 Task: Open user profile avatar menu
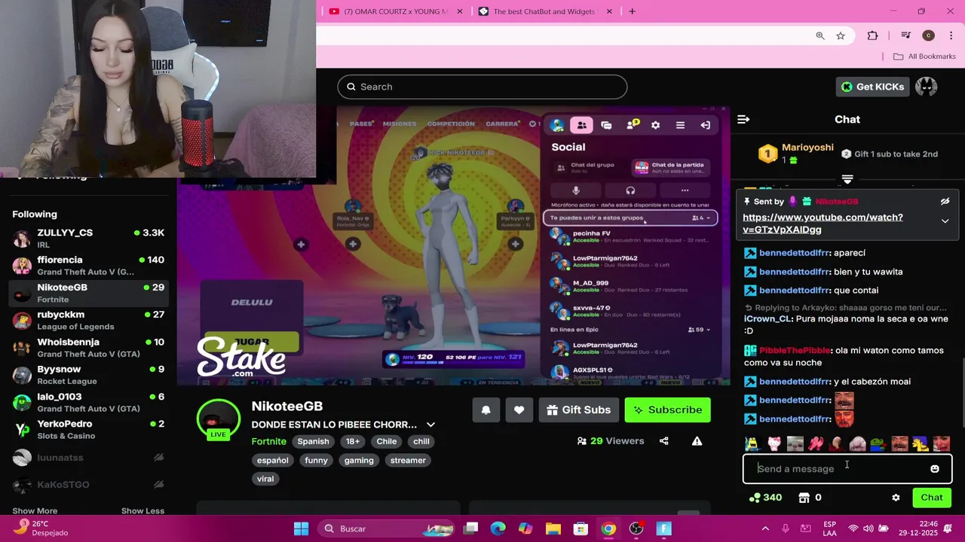tap(926, 87)
